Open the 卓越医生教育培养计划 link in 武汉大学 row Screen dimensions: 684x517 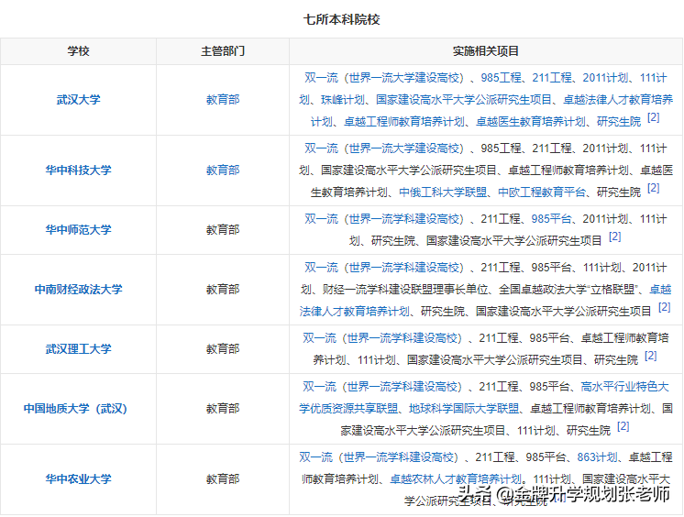531,122
